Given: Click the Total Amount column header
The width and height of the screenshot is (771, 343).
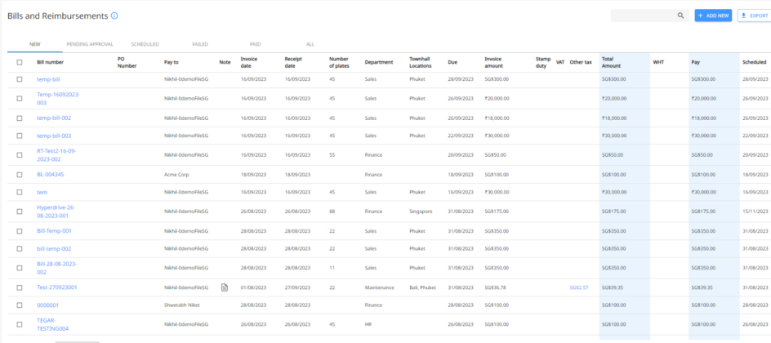Looking at the screenshot, I should click(x=611, y=62).
